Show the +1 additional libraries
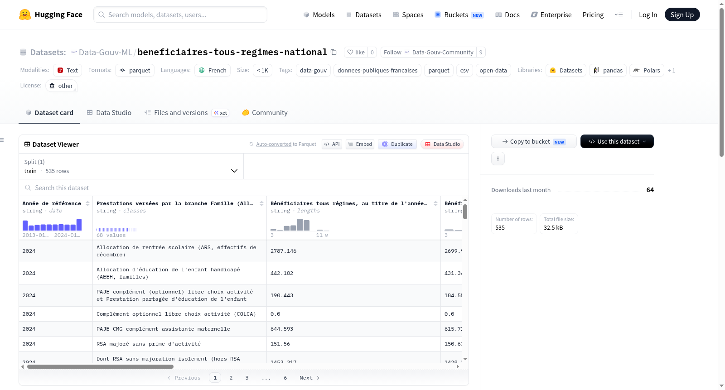Screen dimensions: 725x390 [x=671, y=70]
